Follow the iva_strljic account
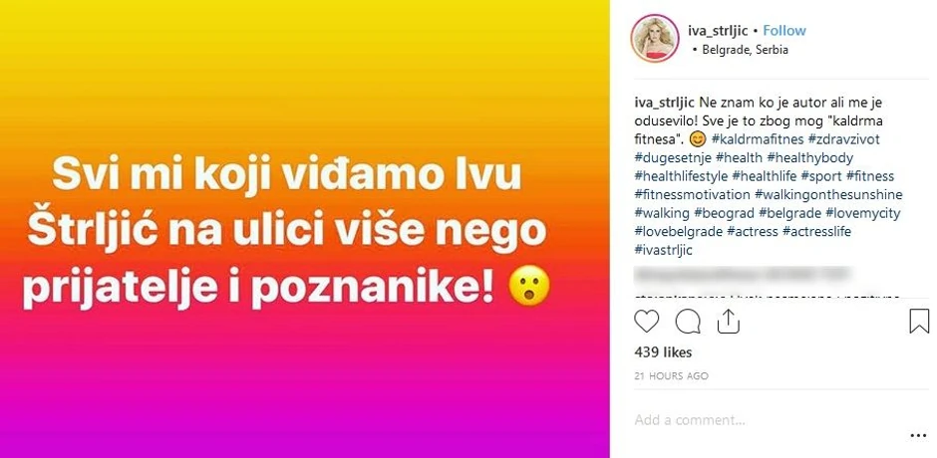This screenshot has width=937, height=458. point(784,31)
